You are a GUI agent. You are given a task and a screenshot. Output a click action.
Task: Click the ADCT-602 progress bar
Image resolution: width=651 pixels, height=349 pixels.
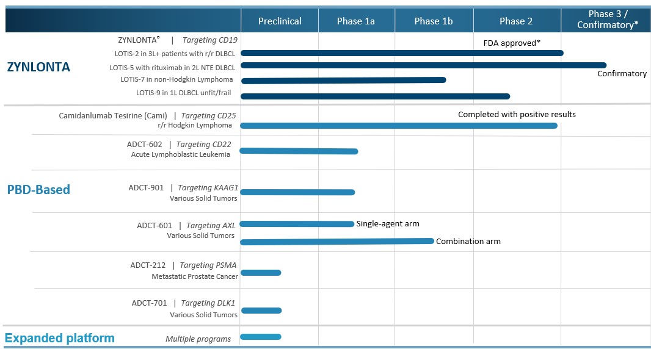tap(299, 151)
